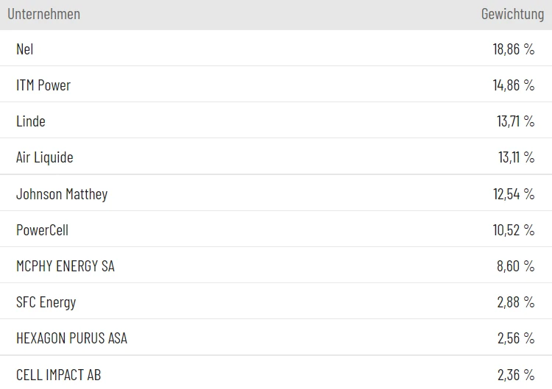Click the 13,71 % weighting for Linde

tap(515, 121)
